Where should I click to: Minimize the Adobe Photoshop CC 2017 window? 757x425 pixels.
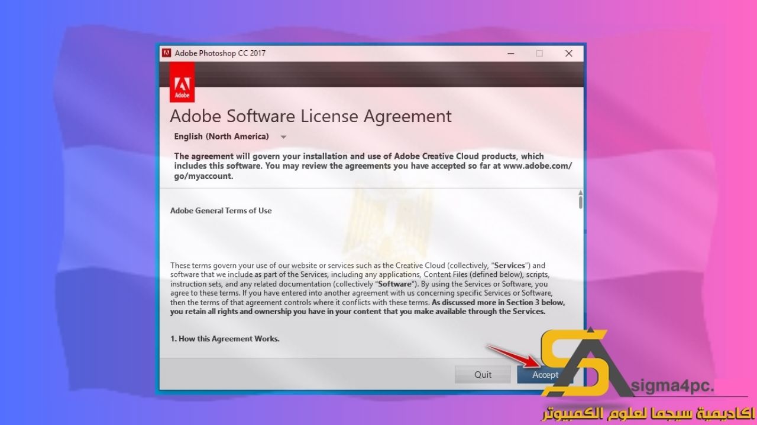coord(510,53)
